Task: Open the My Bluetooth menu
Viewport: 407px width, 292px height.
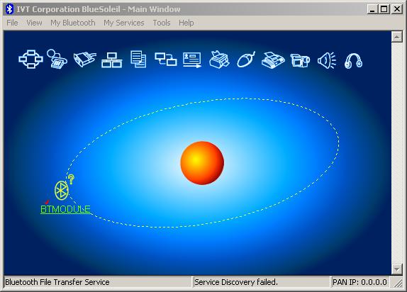Action: [73, 23]
